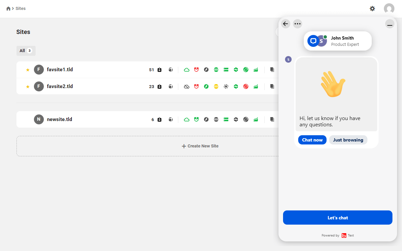
Task: Click the back arrow in chat widget
Action: click(286, 24)
